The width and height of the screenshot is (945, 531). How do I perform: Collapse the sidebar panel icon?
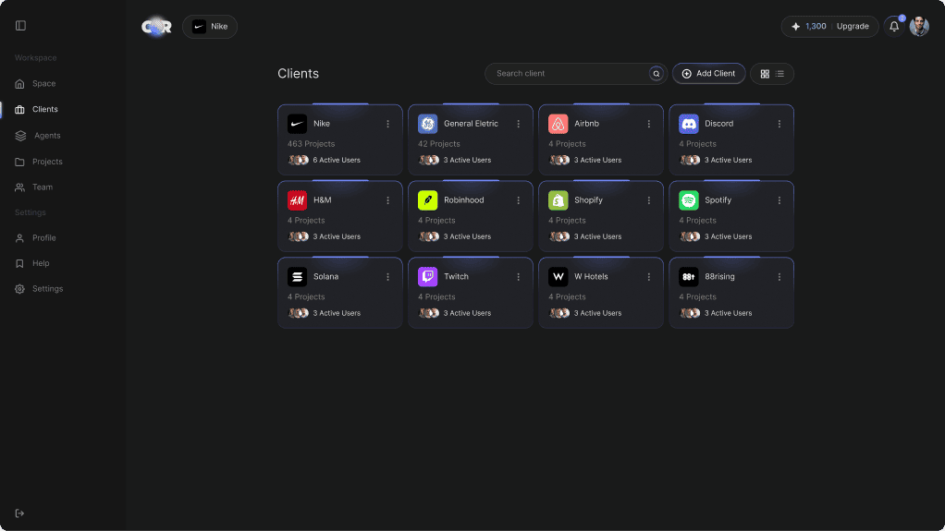tap(20, 26)
